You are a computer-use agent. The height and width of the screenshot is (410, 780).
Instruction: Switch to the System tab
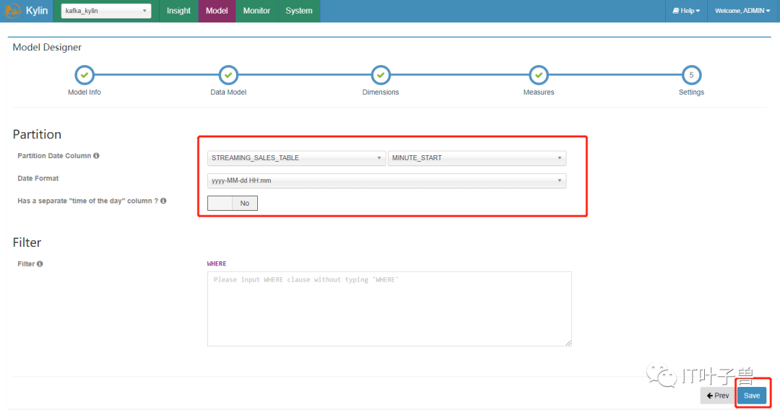299,10
